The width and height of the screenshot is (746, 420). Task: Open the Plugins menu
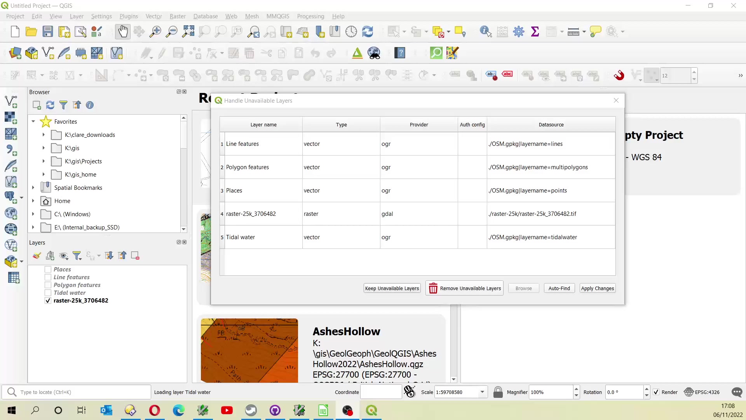pos(129,16)
